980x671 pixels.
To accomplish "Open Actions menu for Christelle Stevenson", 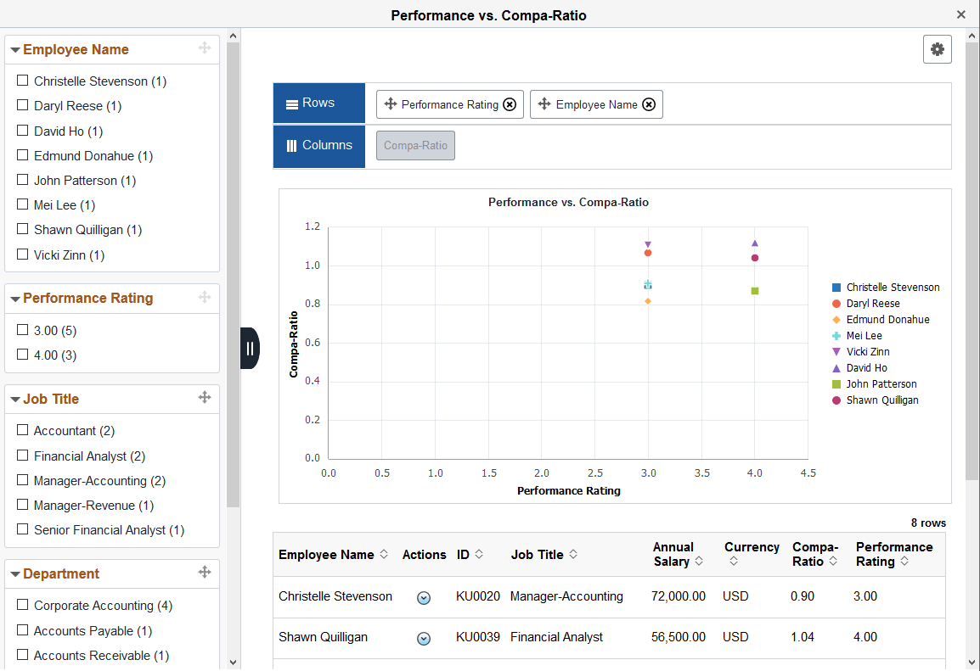I will [424, 597].
